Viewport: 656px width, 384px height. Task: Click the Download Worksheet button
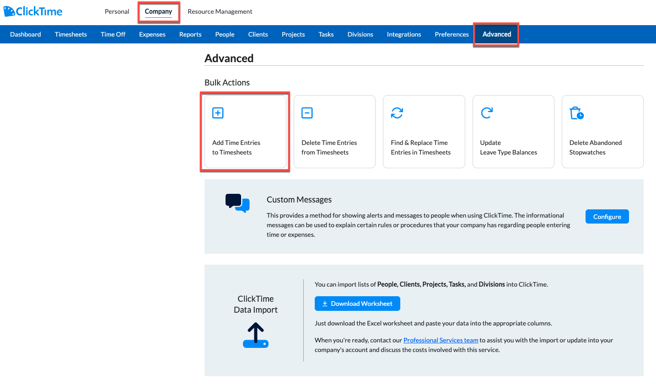[357, 304]
